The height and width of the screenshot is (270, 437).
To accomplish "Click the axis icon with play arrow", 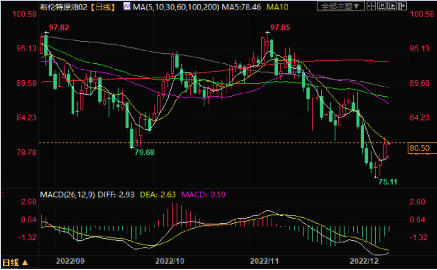I will pos(392,6).
